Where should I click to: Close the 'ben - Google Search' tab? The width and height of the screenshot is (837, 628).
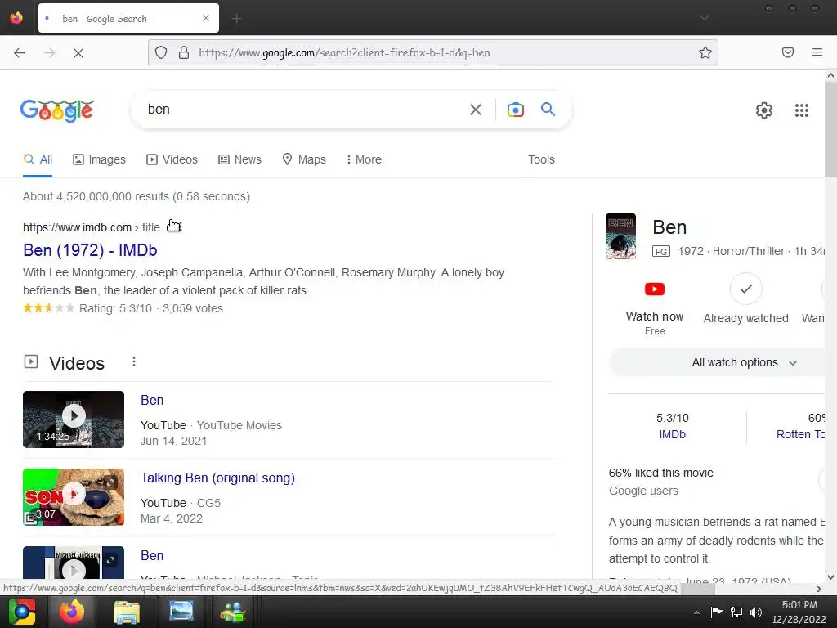206,18
